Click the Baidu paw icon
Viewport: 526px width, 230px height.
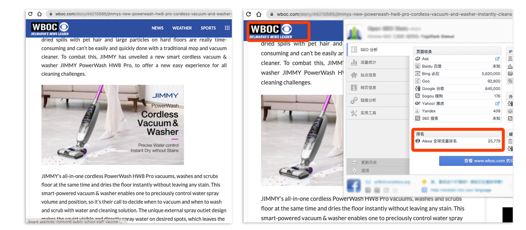coord(418,66)
